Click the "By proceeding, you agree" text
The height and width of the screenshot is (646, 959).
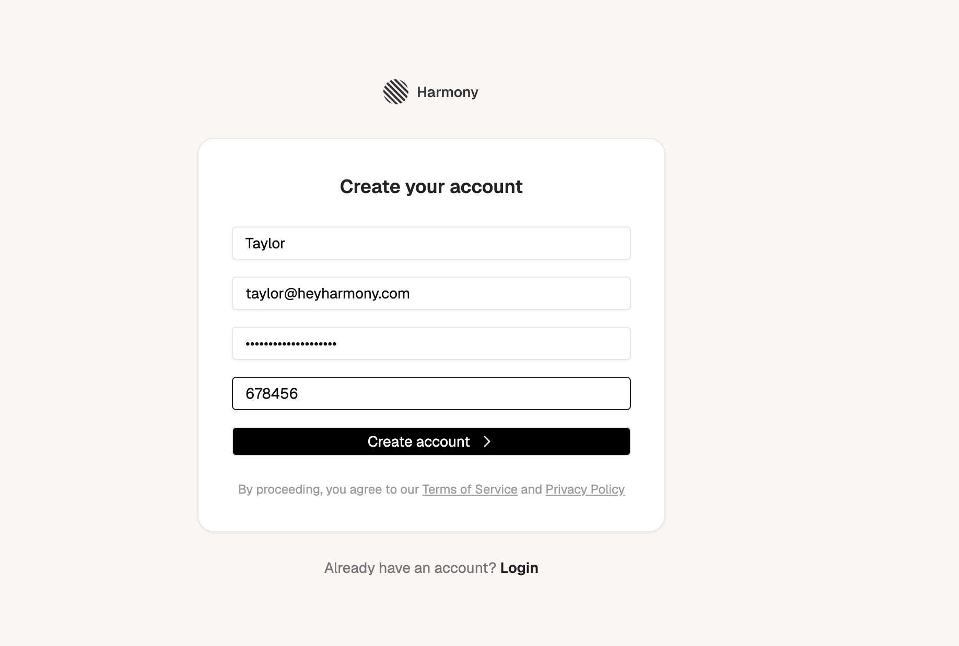[x=328, y=489]
